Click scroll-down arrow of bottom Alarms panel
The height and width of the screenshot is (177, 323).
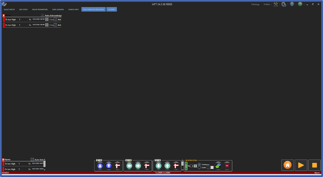(44, 170)
